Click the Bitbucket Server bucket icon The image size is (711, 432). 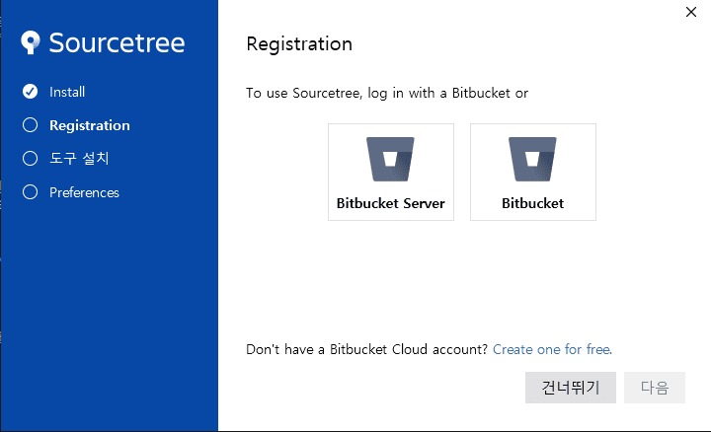tap(390, 159)
